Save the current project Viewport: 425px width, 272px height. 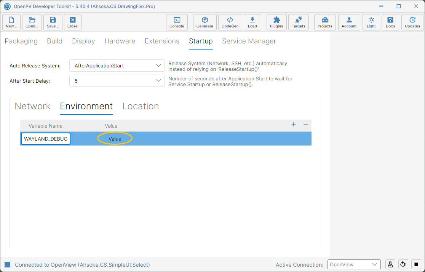coord(53,22)
